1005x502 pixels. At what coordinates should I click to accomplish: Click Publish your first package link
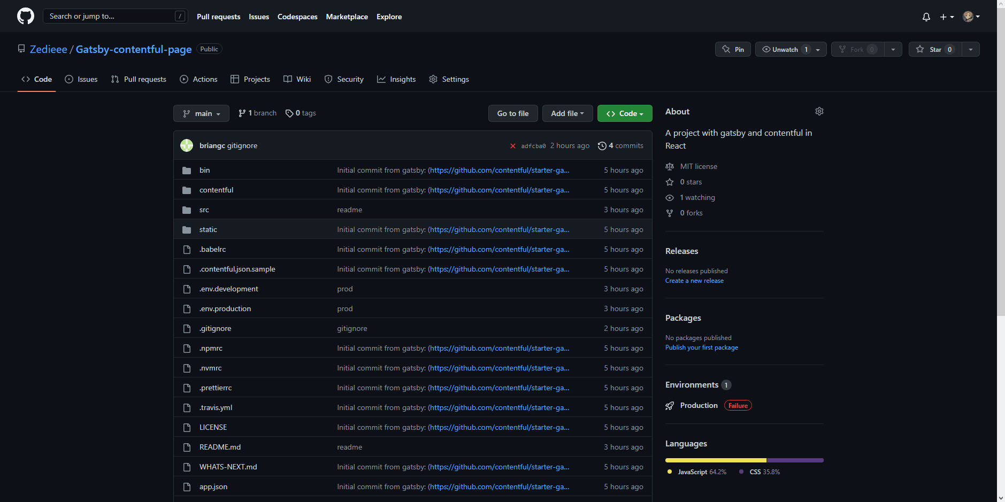tap(701, 347)
